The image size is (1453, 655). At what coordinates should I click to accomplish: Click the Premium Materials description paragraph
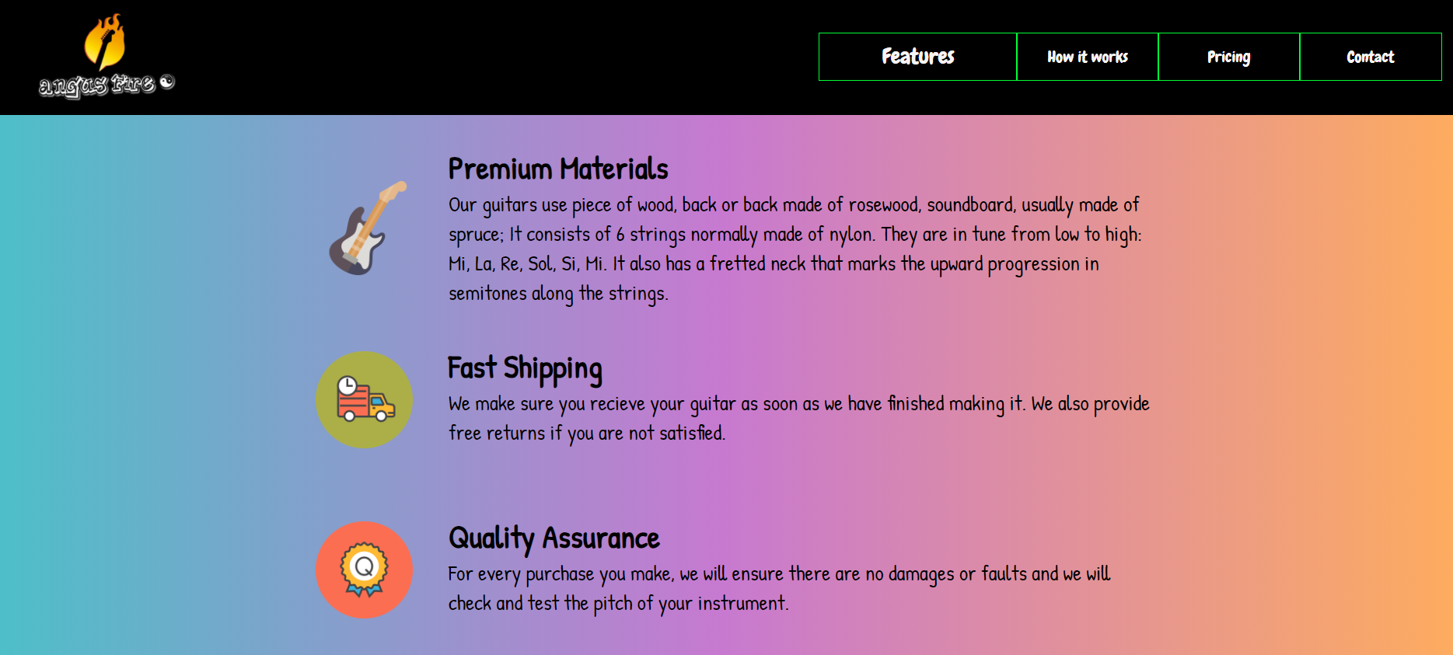793,249
